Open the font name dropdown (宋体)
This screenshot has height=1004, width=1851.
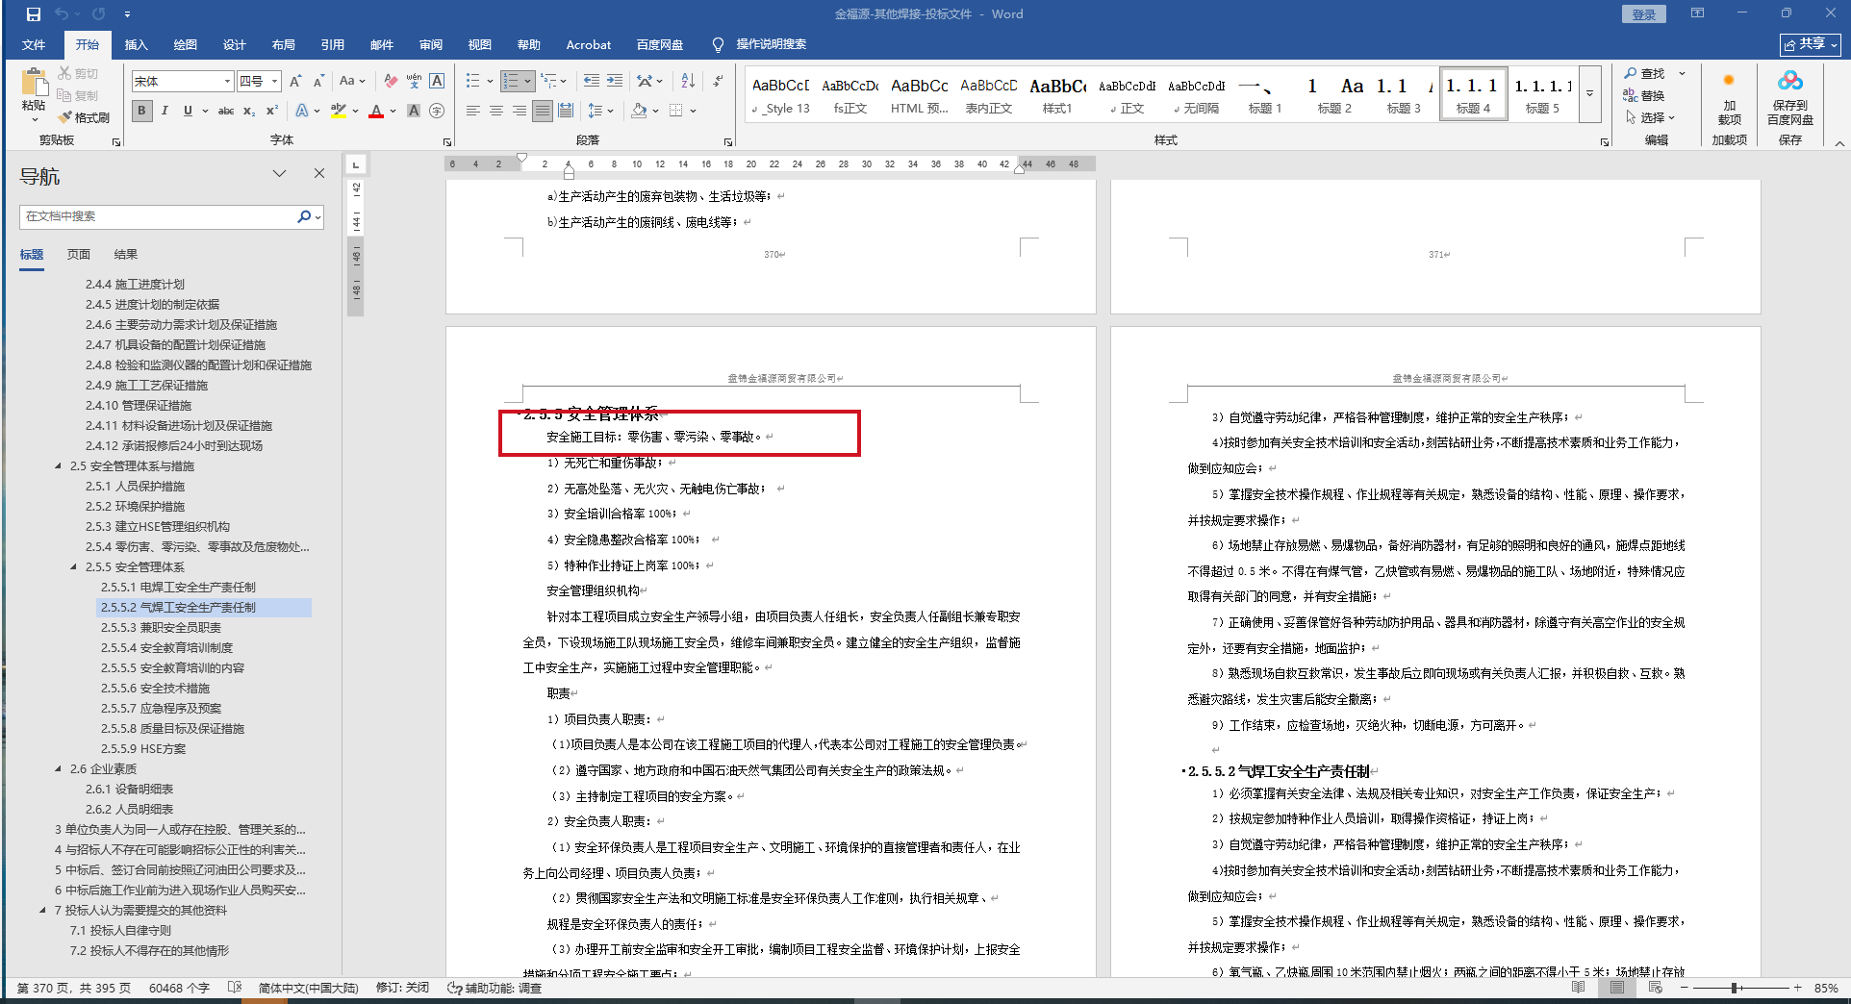[x=228, y=81]
